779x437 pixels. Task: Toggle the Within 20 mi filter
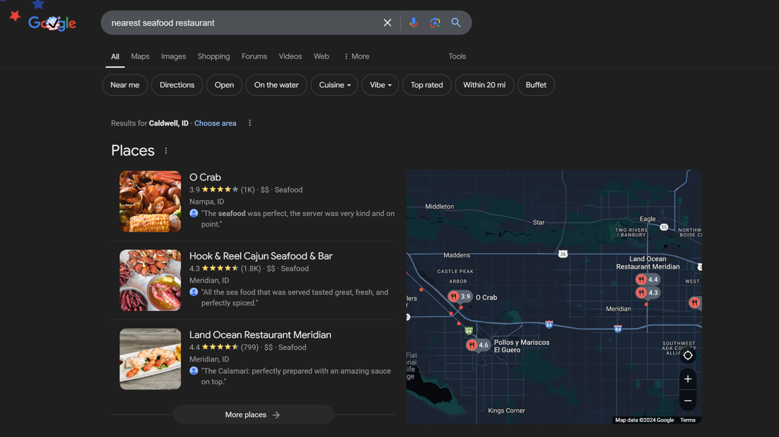[x=484, y=85]
